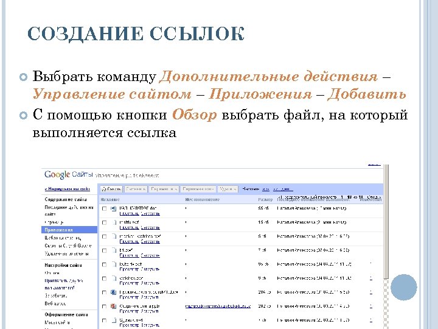Open the revisions link in the 284 Кб row
The height and width of the screenshot is (329, 438).
click(371, 292)
